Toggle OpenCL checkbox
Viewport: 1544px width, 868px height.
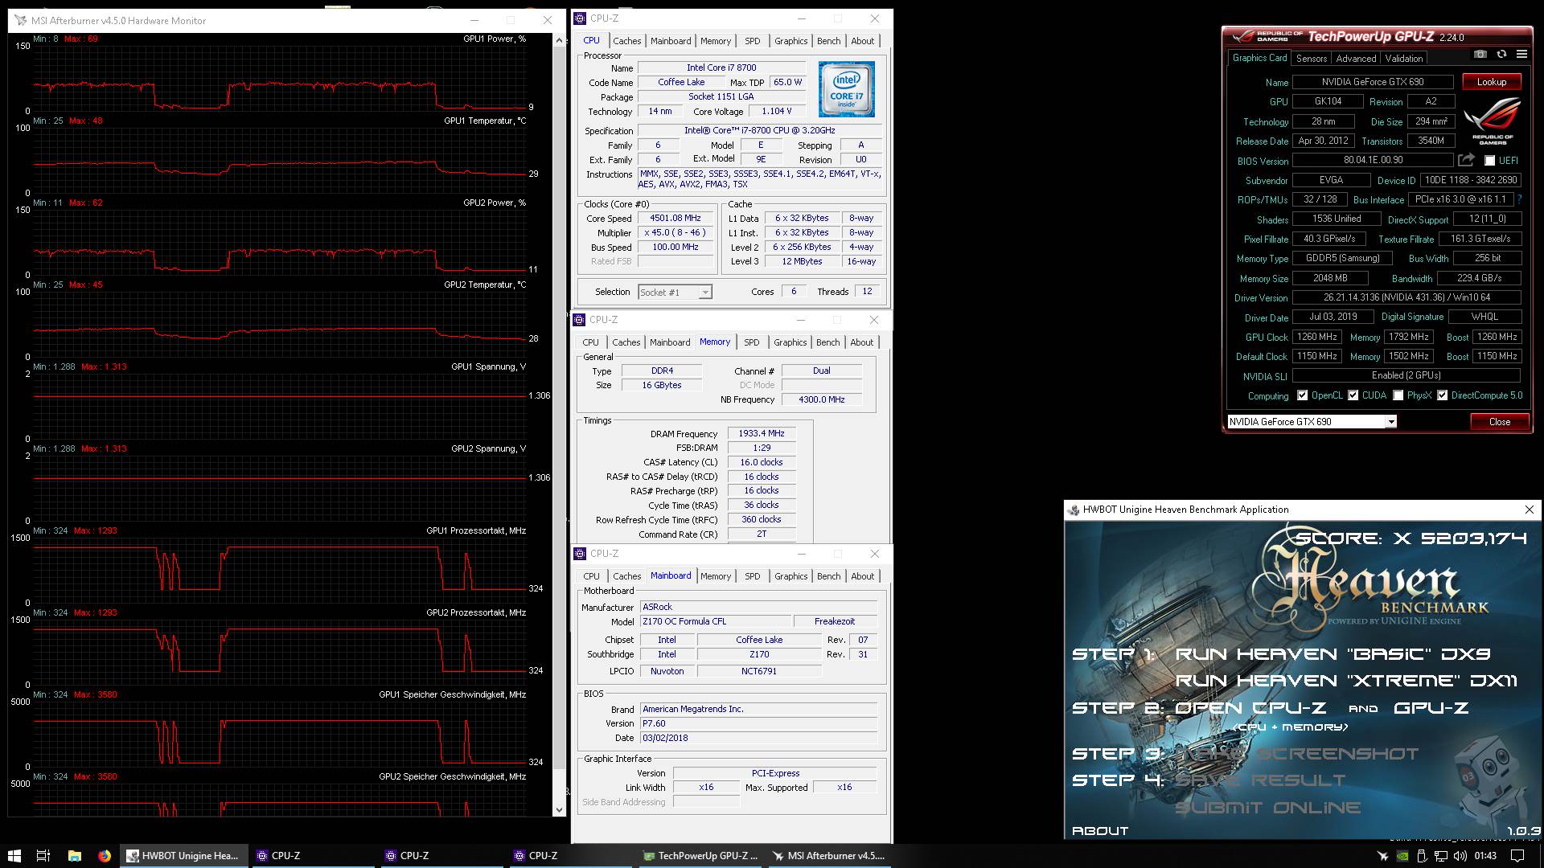pos(1302,395)
